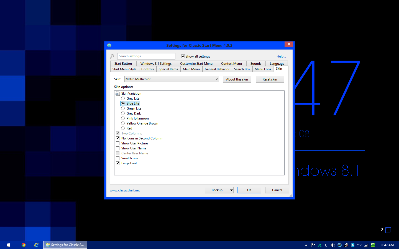Image resolution: width=399 pixels, height=249 pixels.
Task: Select the Green Lite skin variation
Action: tap(123, 108)
